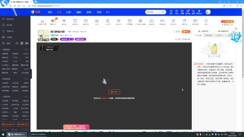
Task: Open the Windows Start menu
Action: 3,134
